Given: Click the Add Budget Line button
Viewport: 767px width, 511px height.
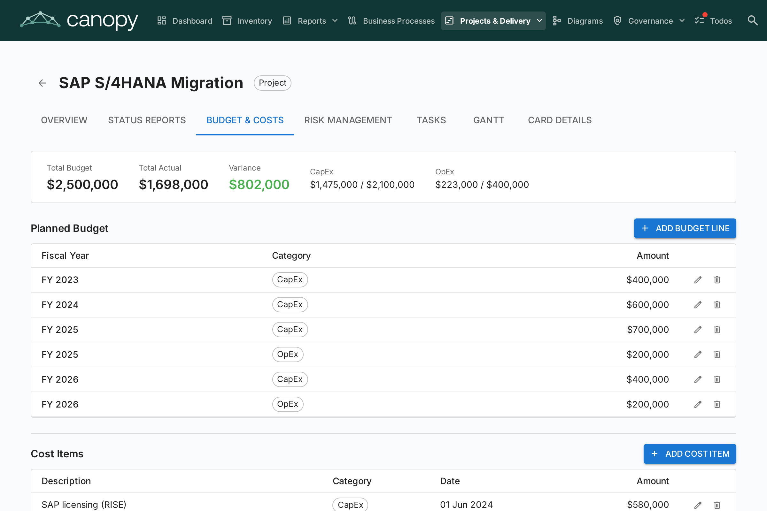Looking at the screenshot, I should 685,228.
